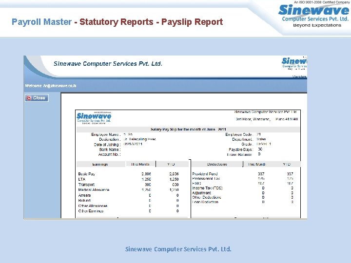
Task: Click the 'Professional Tax' deduction label
Action: click(206, 179)
